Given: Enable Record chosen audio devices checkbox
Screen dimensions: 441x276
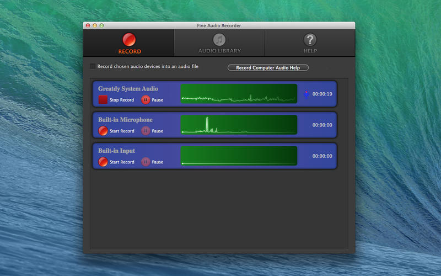Looking at the screenshot, I should point(92,66).
